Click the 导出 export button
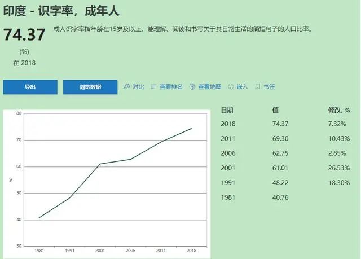This screenshot has width=361, height=259. tap(30, 87)
